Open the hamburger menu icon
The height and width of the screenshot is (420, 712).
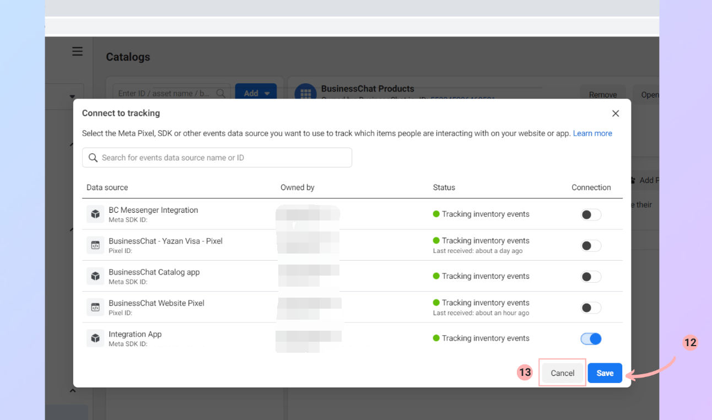tap(77, 51)
